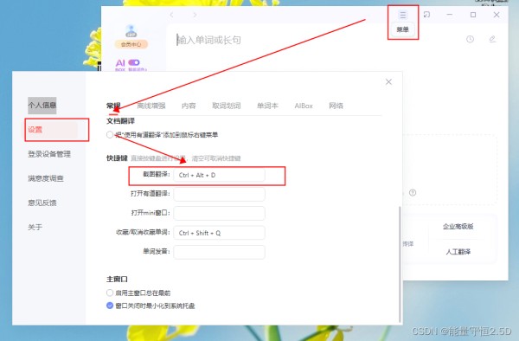Image resolution: width=519 pixels, height=341 pixels.
Task: Open 满意度调查 in settings sidebar
Action: [x=46, y=179]
